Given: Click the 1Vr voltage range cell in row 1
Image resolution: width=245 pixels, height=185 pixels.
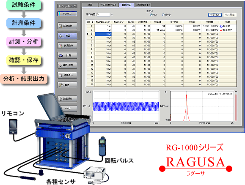Looking at the screenshot, I should click(103, 26).
